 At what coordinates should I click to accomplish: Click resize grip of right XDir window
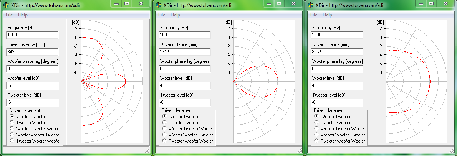(x=452, y=150)
